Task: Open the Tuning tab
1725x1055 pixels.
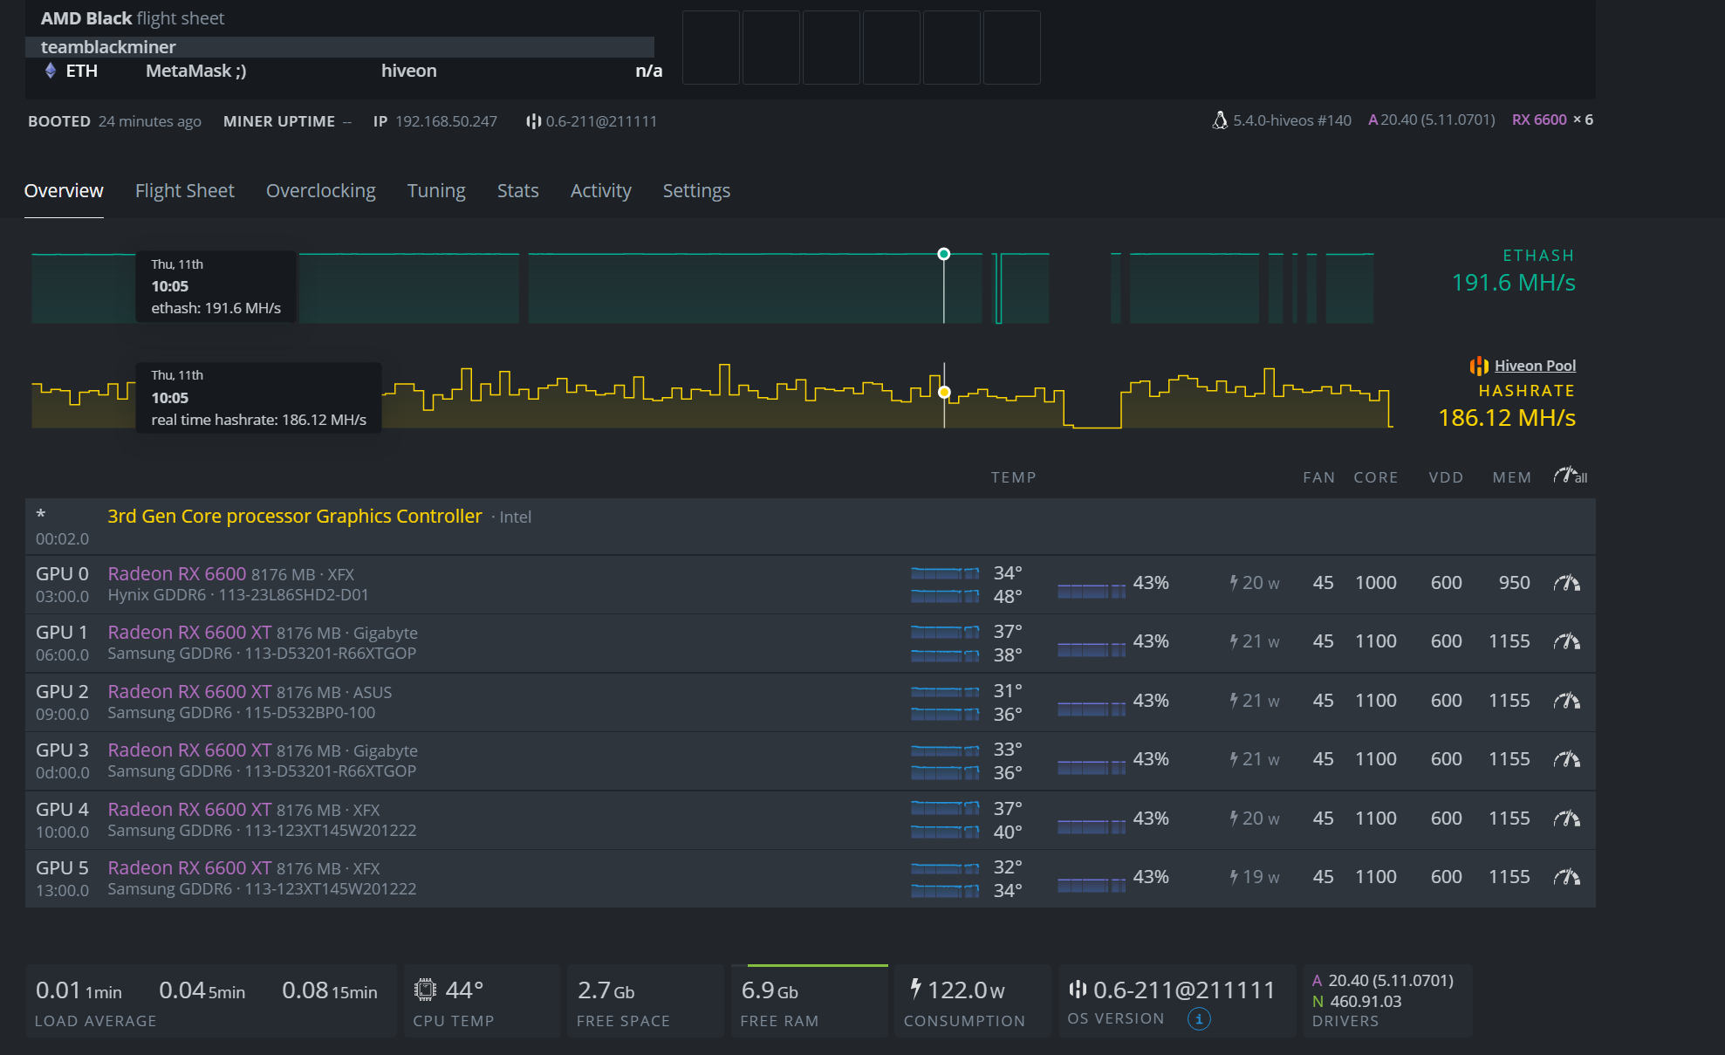Action: (x=436, y=191)
